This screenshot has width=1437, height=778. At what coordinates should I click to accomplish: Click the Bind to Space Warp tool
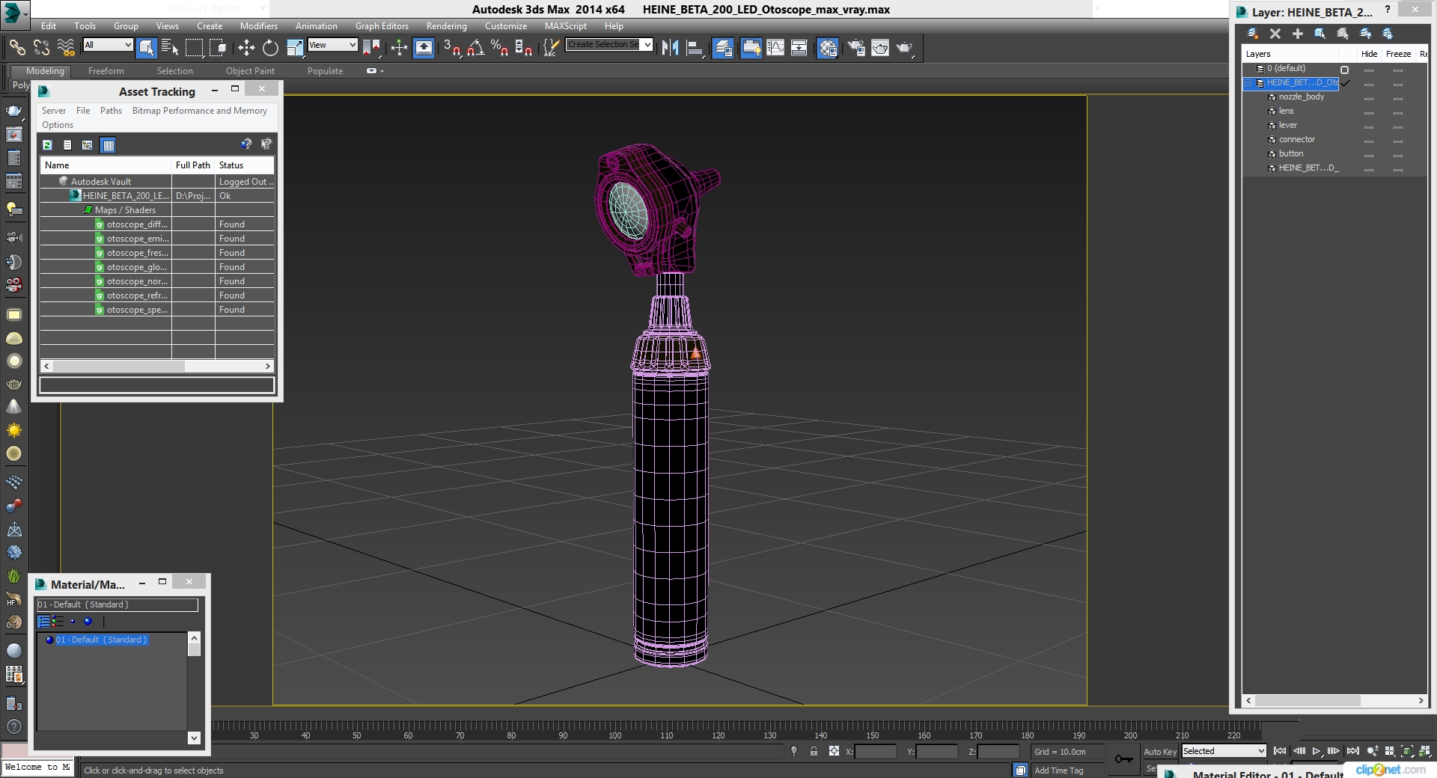pos(66,48)
